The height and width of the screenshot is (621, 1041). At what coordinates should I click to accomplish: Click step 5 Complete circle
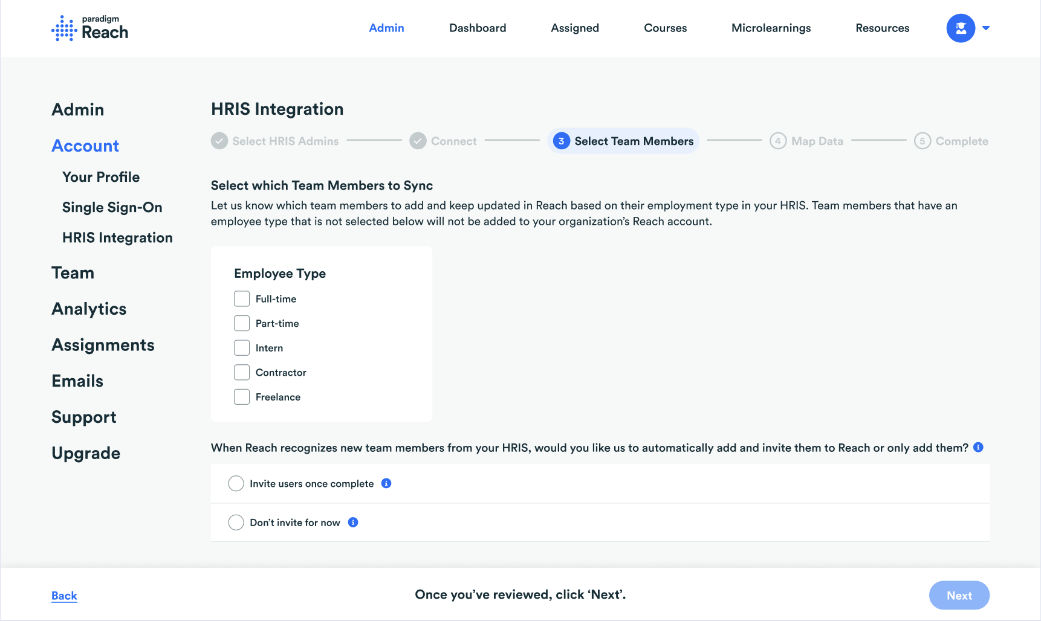(922, 141)
